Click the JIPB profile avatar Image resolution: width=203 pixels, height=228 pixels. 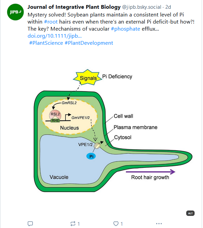coord(15,12)
